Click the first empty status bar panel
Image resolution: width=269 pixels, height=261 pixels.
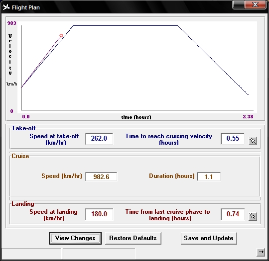31,254
